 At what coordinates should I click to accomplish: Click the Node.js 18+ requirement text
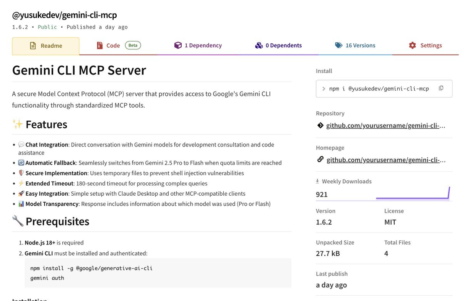(x=54, y=243)
